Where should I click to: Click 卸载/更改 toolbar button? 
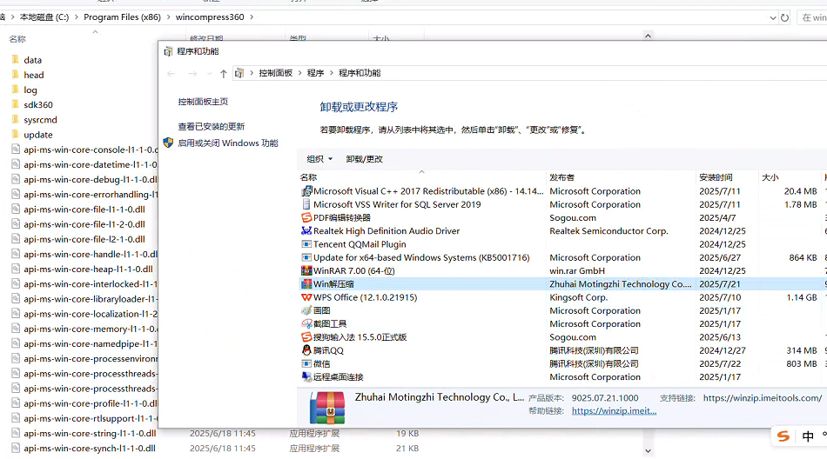click(x=365, y=159)
